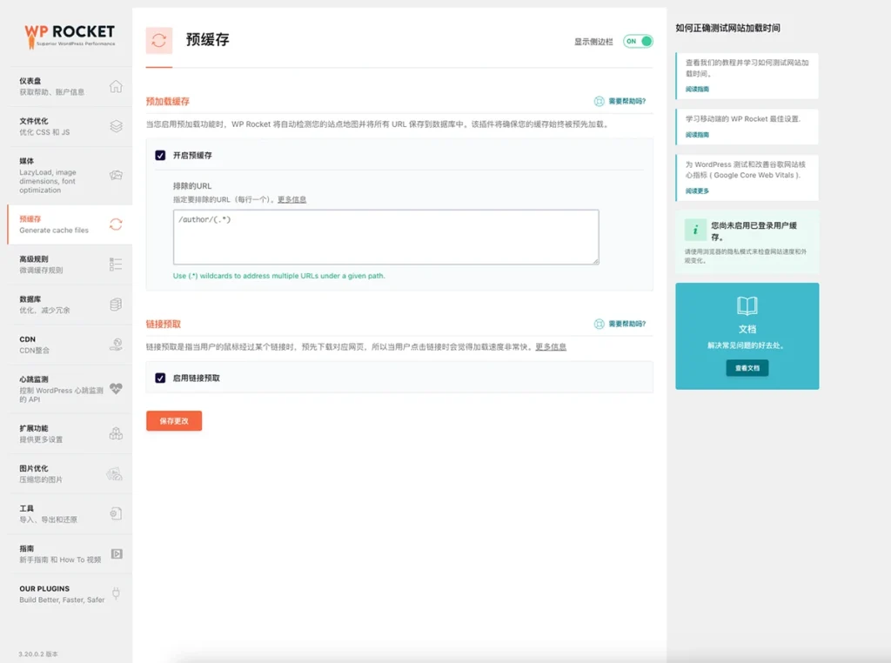
Task: Toggle the 显示侧边栏 ON switch
Action: point(638,41)
